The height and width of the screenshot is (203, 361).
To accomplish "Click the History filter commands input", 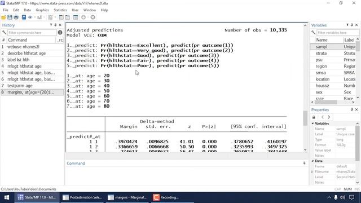I will [x=32, y=33].
